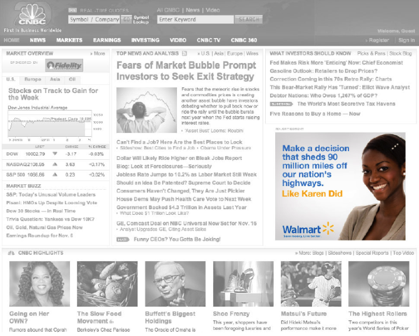Switch to the Oil market tab
The height and width of the screenshot is (336, 419).
72,79
